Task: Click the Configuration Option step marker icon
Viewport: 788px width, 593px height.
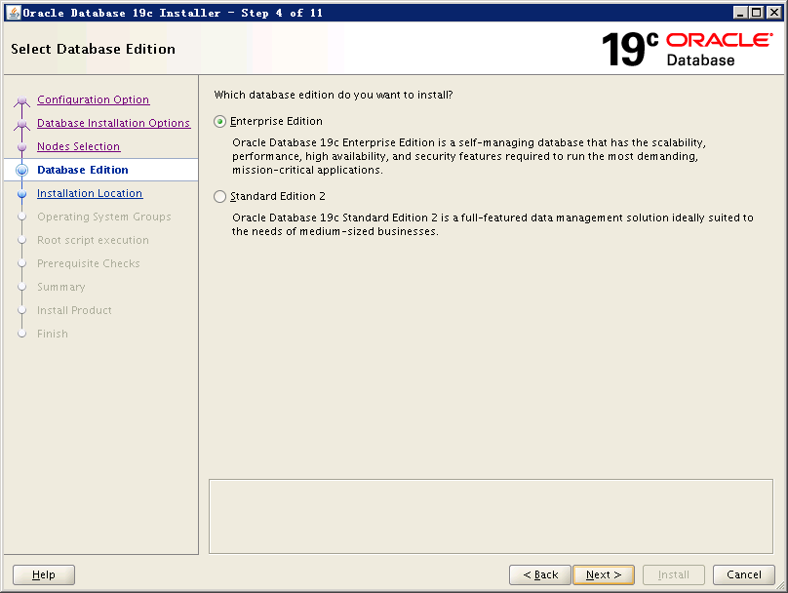Action: click(21, 100)
